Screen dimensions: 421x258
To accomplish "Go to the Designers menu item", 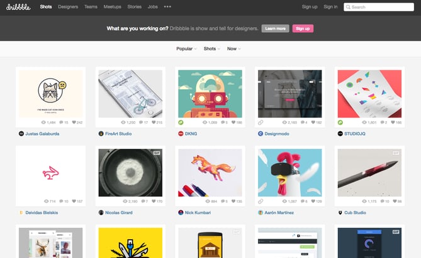I will (x=68, y=7).
